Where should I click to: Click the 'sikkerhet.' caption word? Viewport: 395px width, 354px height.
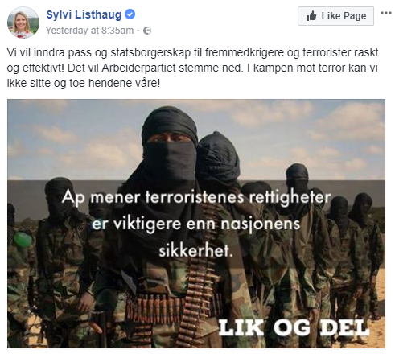[x=196, y=251]
